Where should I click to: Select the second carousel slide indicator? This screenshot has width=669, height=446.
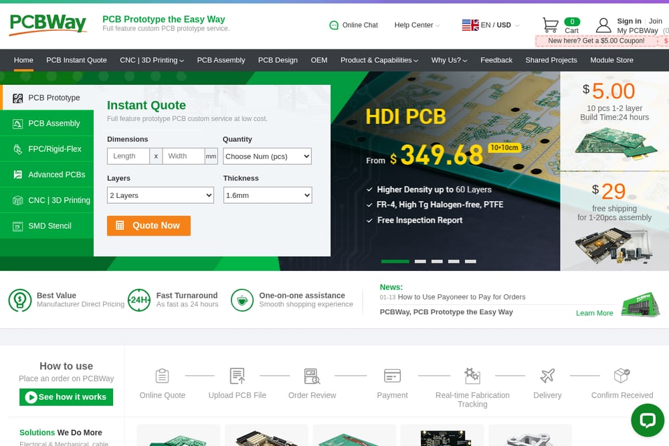420,261
